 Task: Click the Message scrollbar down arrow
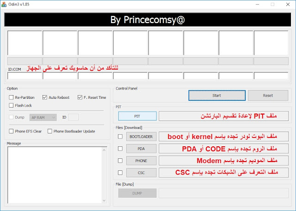click(104, 200)
